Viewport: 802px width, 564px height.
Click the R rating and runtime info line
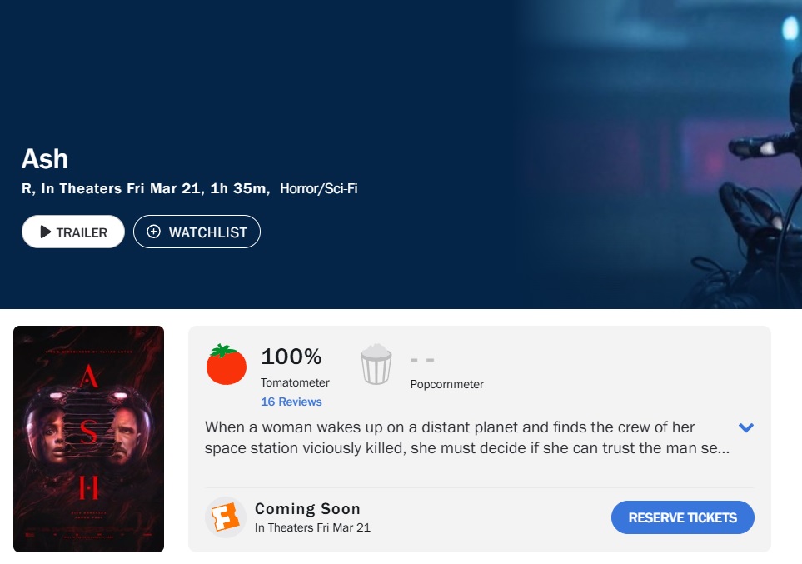click(x=146, y=188)
